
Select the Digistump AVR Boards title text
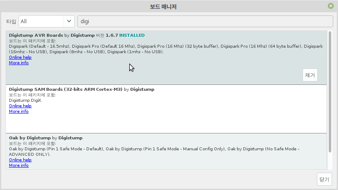(36, 35)
